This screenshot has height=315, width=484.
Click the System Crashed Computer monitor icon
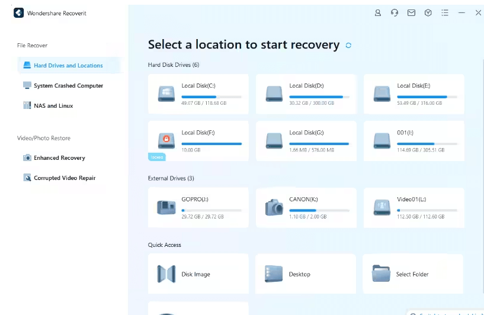[27, 85]
